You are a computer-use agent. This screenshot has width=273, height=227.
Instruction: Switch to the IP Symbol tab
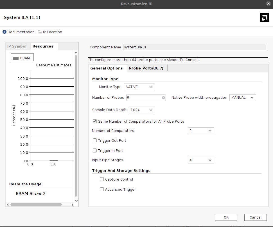(x=17, y=46)
